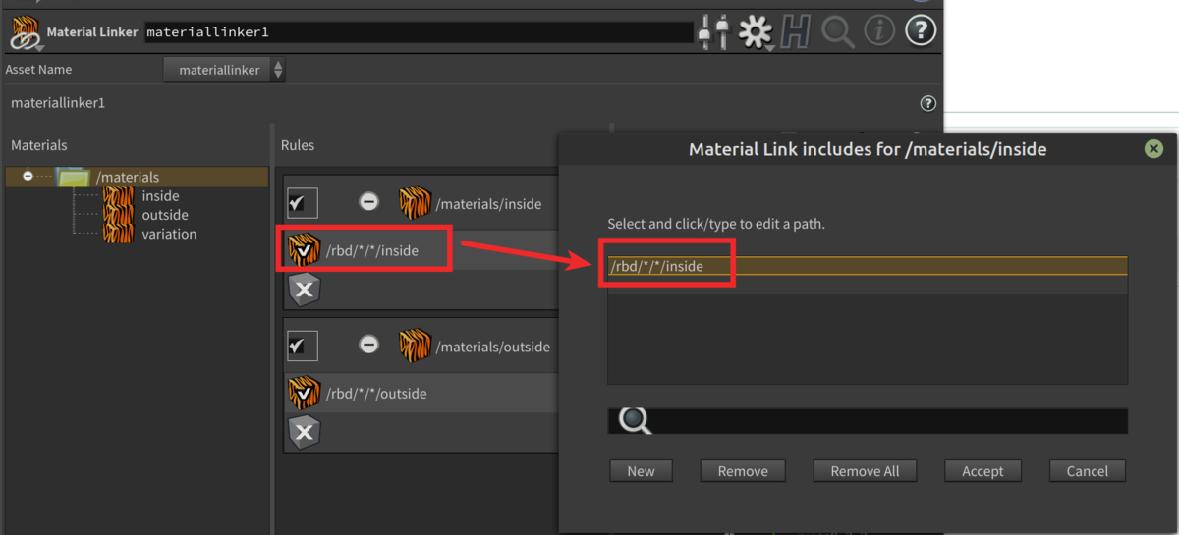Edit the node name field materiallinker1
The height and width of the screenshot is (535, 1179).
[419, 32]
